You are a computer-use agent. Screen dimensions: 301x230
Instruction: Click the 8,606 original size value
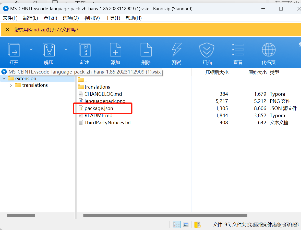pos(260,108)
